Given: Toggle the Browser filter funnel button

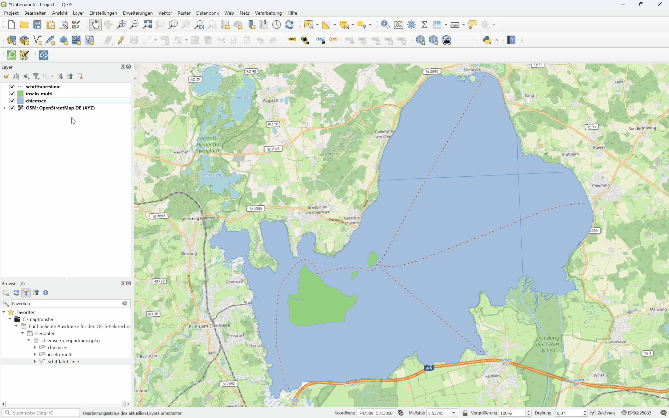Looking at the screenshot, I should point(26,293).
